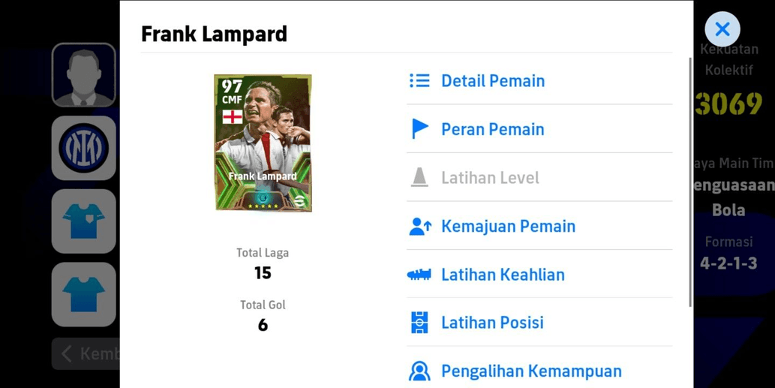The height and width of the screenshot is (388, 775).
Task: Click the pitch icon beside Latihan Posisi
Action: [419, 323]
